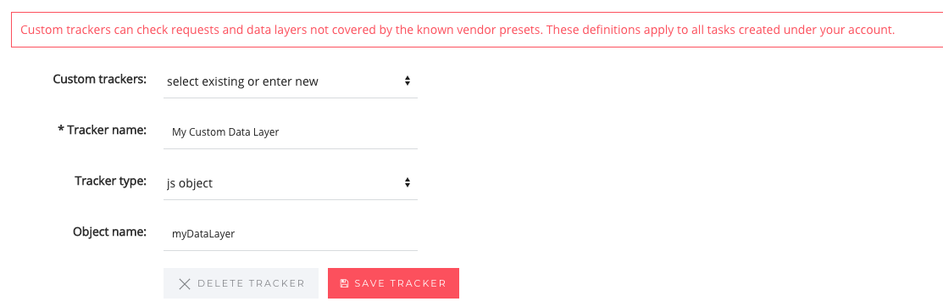Screen dimensions: 943x307
Task: Click the required asterisk beside Tracker name
Action: click(x=61, y=130)
